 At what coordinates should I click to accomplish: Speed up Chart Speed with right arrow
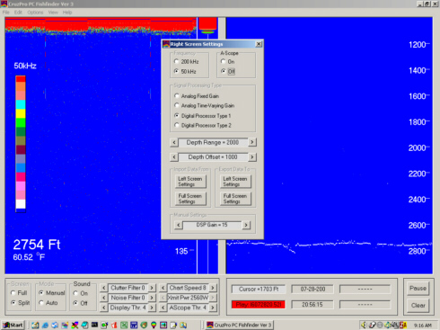coord(213,288)
